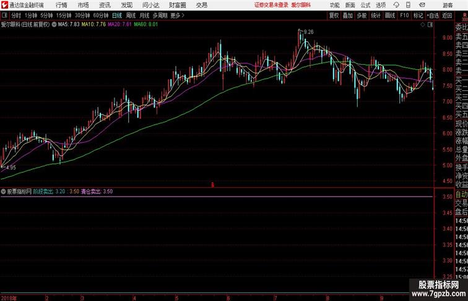This screenshot has height=301, width=468.
Task: Open the mail envelope icon
Action: coord(422,5)
